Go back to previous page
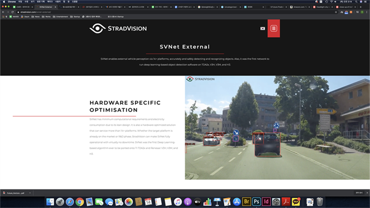370x208 pixels. [3, 12]
